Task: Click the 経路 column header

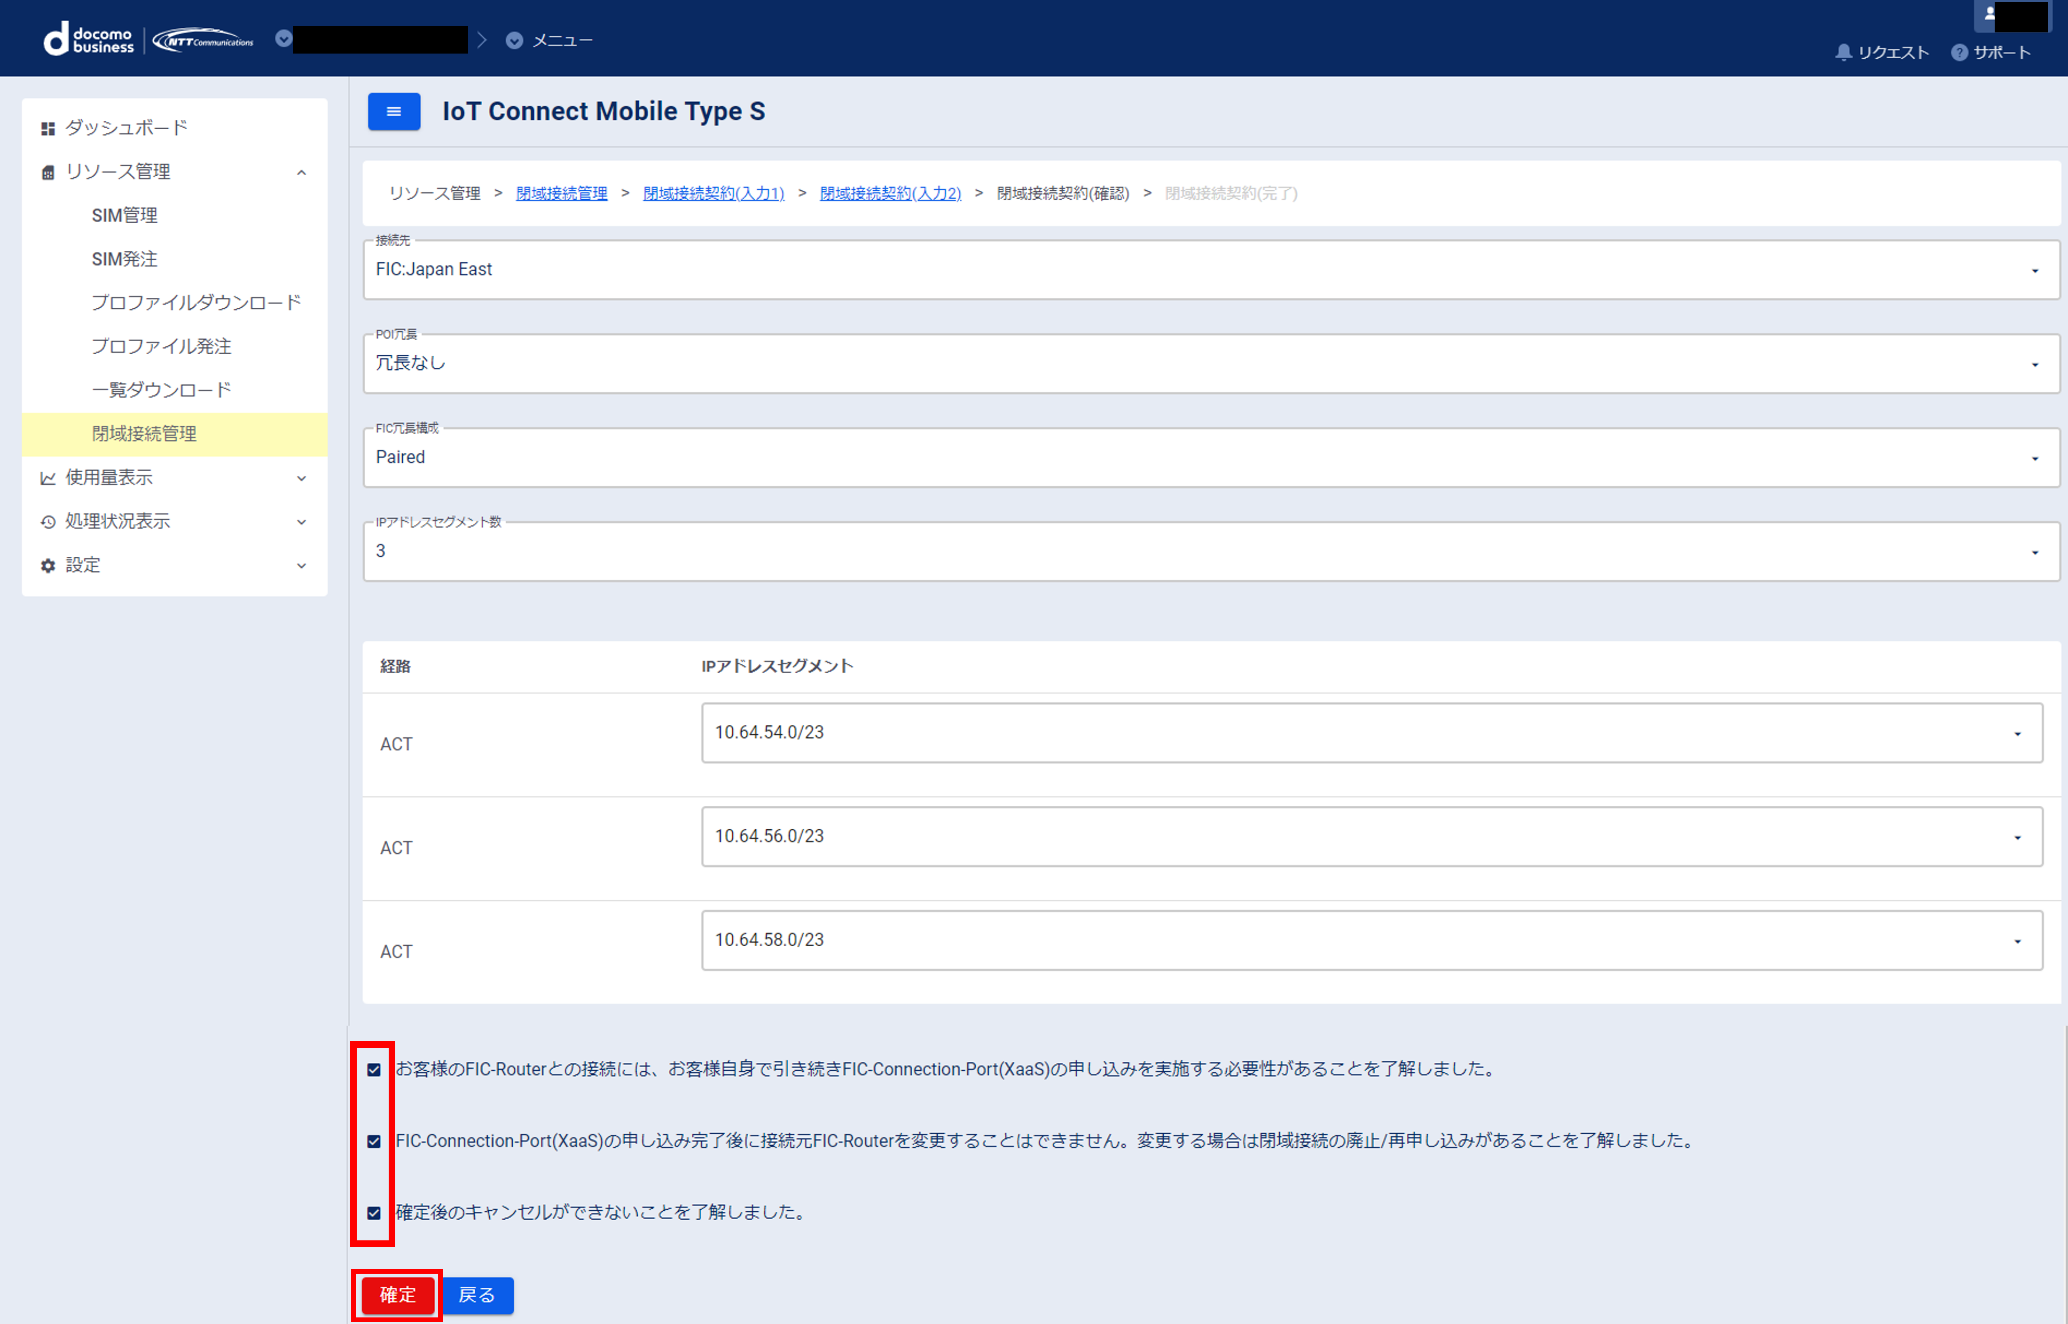Action: click(x=396, y=666)
